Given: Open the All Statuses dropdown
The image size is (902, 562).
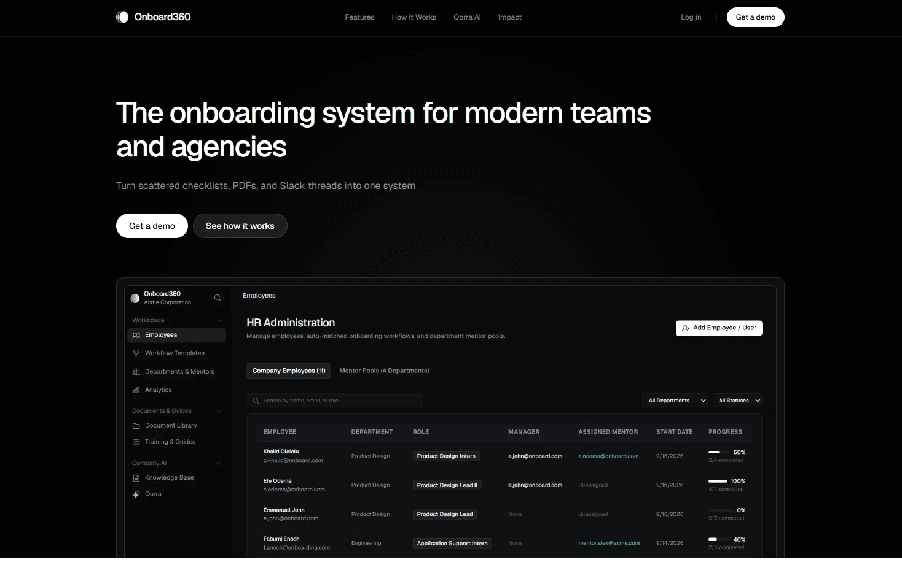Looking at the screenshot, I should (x=737, y=401).
